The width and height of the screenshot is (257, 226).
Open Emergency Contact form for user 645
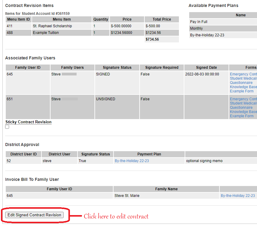click(243, 74)
